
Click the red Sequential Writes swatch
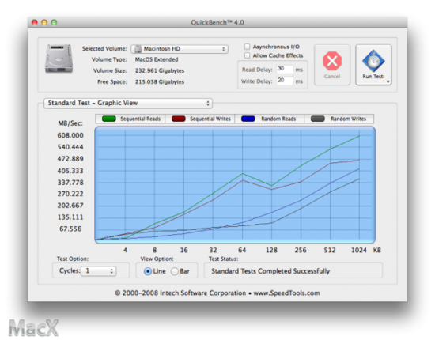point(179,119)
